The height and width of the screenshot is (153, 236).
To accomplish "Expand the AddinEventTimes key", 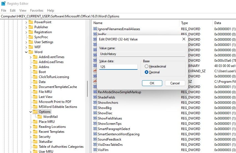I will click(x=31, y=57).
